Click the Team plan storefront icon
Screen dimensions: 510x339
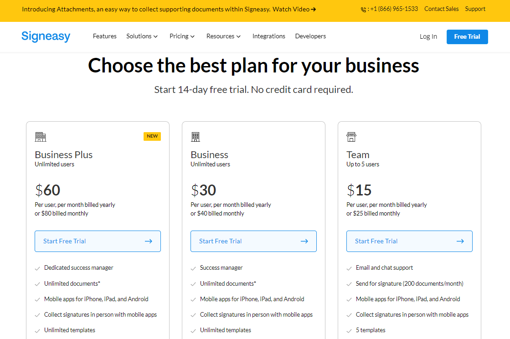point(351,137)
